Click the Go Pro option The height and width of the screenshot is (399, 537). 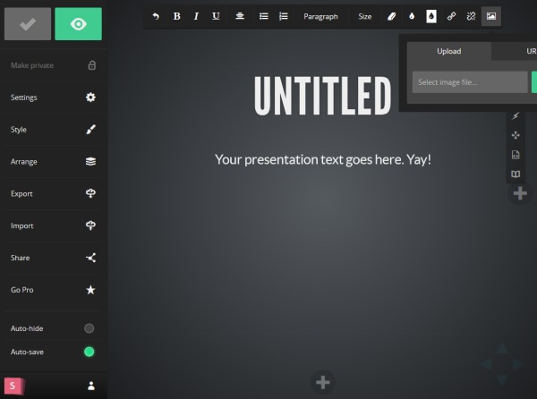[x=53, y=290]
